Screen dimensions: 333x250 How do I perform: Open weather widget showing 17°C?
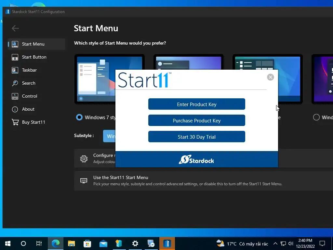tap(242, 243)
